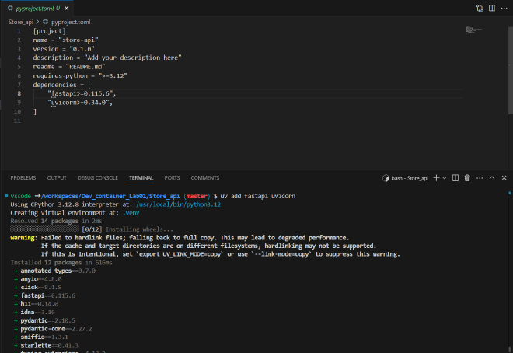
Task: Switch to Debug Console tab
Action: [x=97, y=177]
